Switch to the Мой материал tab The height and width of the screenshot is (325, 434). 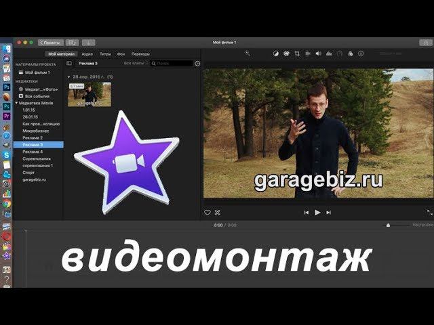pyautogui.click(x=61, y=54)
